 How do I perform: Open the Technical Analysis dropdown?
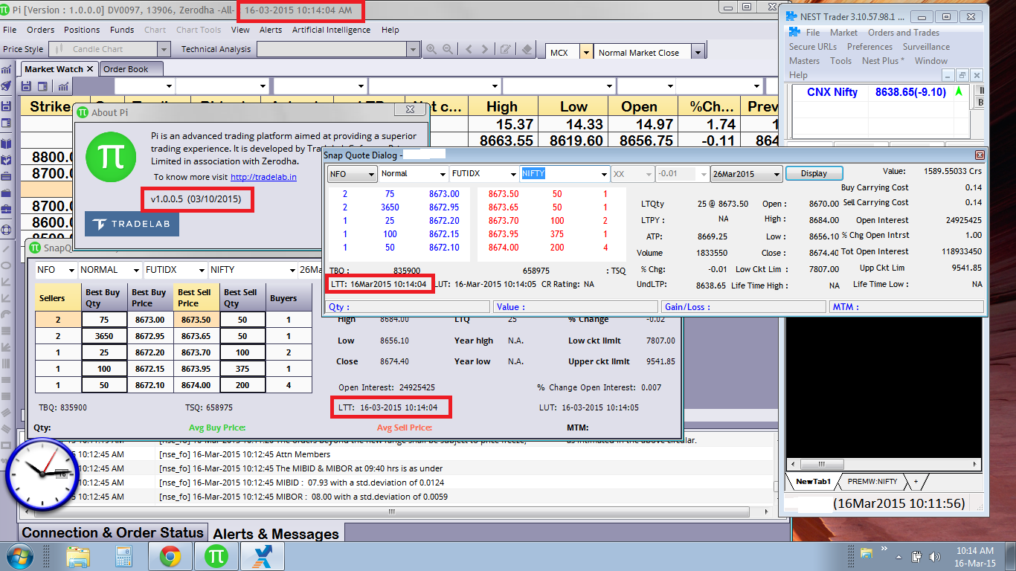click(x=414, y=50)
